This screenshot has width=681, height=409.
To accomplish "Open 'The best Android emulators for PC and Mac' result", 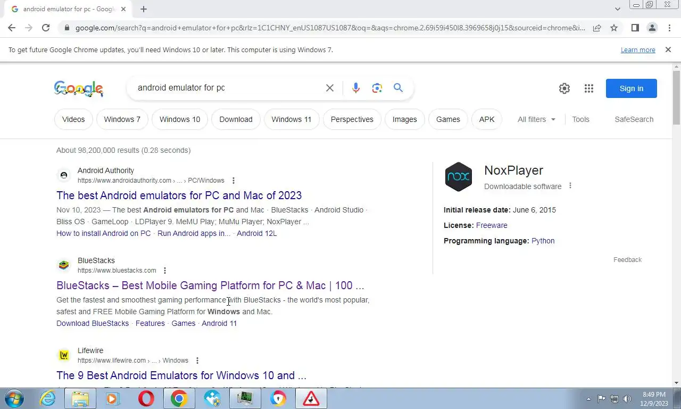I will 179,195.
